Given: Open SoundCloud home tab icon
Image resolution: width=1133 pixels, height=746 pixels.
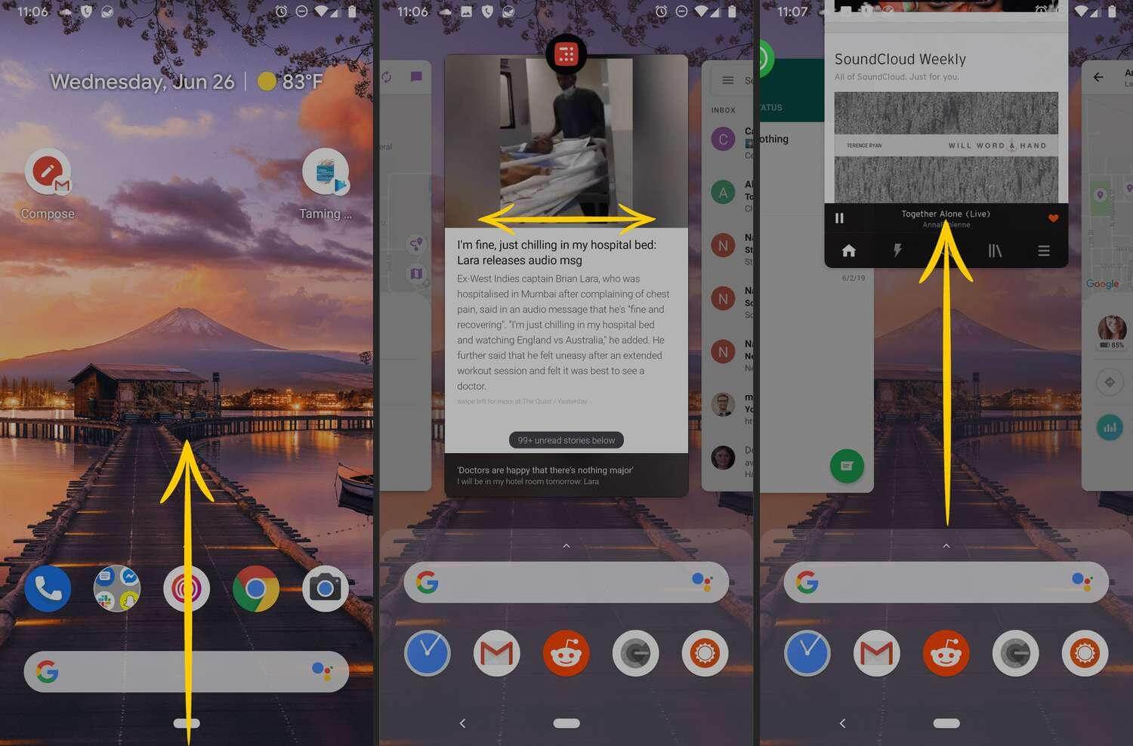Looking at the screenshot, I should [x=848, y=250].
